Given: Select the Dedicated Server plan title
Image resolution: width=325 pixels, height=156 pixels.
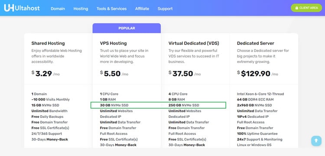Looking at the screenshot, I should pos(256,43).
